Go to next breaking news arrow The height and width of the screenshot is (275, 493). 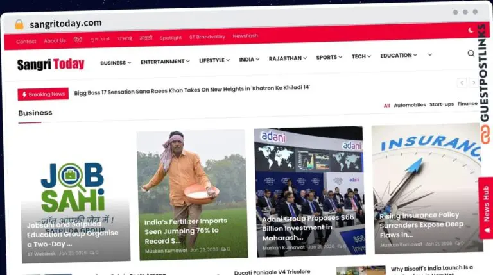(474, 83)
